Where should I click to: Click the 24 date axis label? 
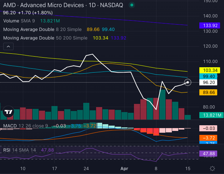click(86, 169)
